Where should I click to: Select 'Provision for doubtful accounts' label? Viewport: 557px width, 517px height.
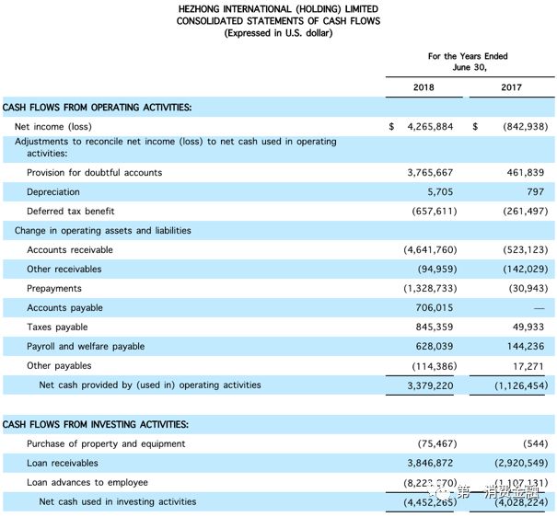point(95,173)
